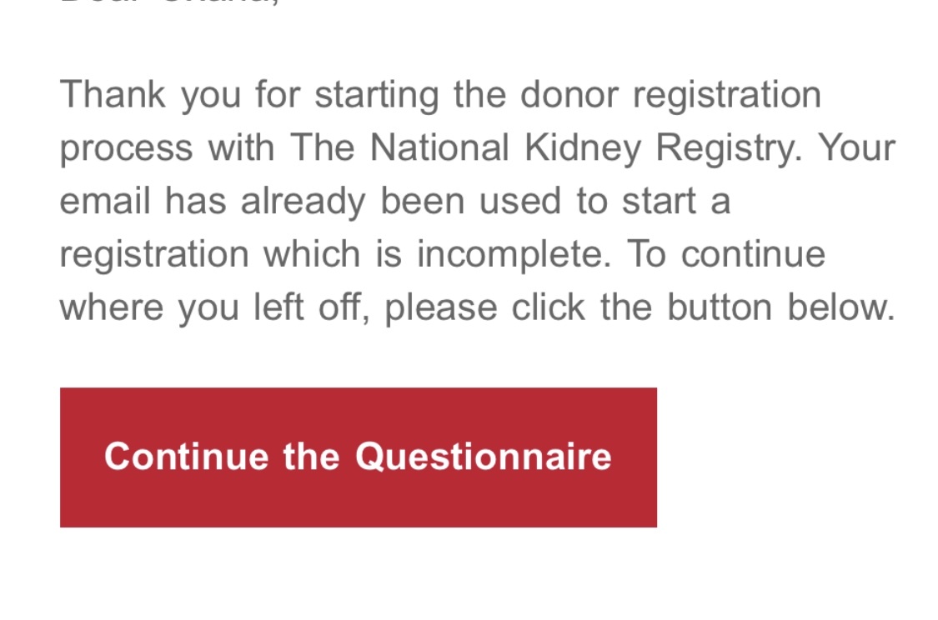Click the phrase "To continue" in the message
Screen dimensions: 938x620
coord(725,255)
